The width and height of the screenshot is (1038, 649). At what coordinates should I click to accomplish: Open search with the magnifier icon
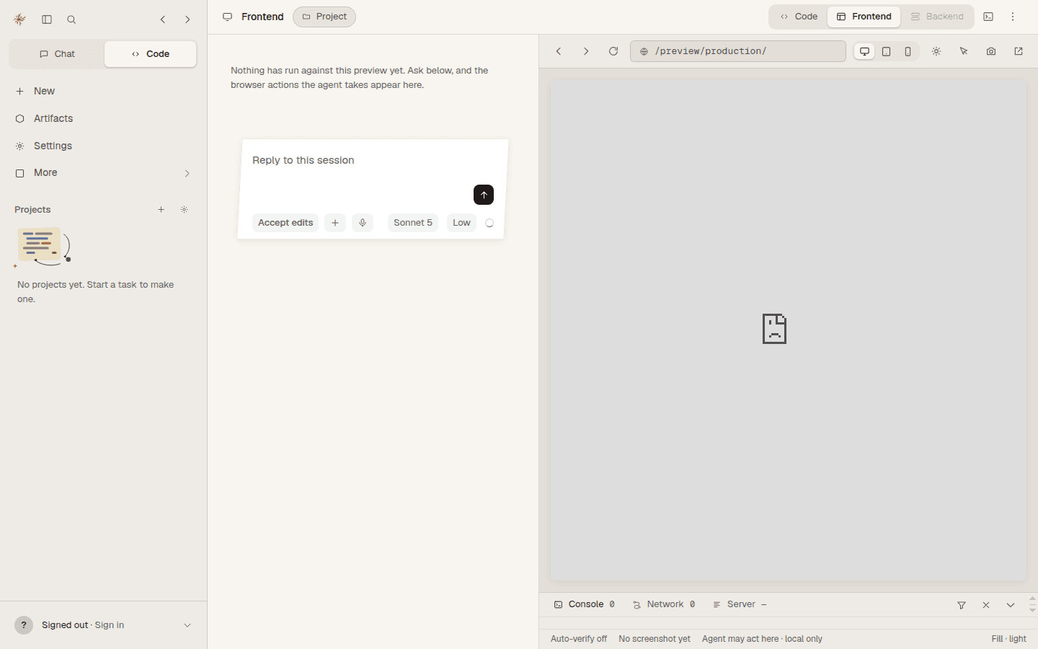[x=71, y=19]
